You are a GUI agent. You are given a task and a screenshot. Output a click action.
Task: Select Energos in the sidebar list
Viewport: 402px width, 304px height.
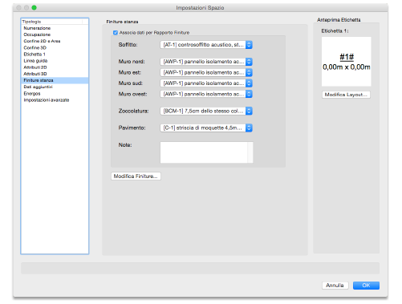click(55, 94)
